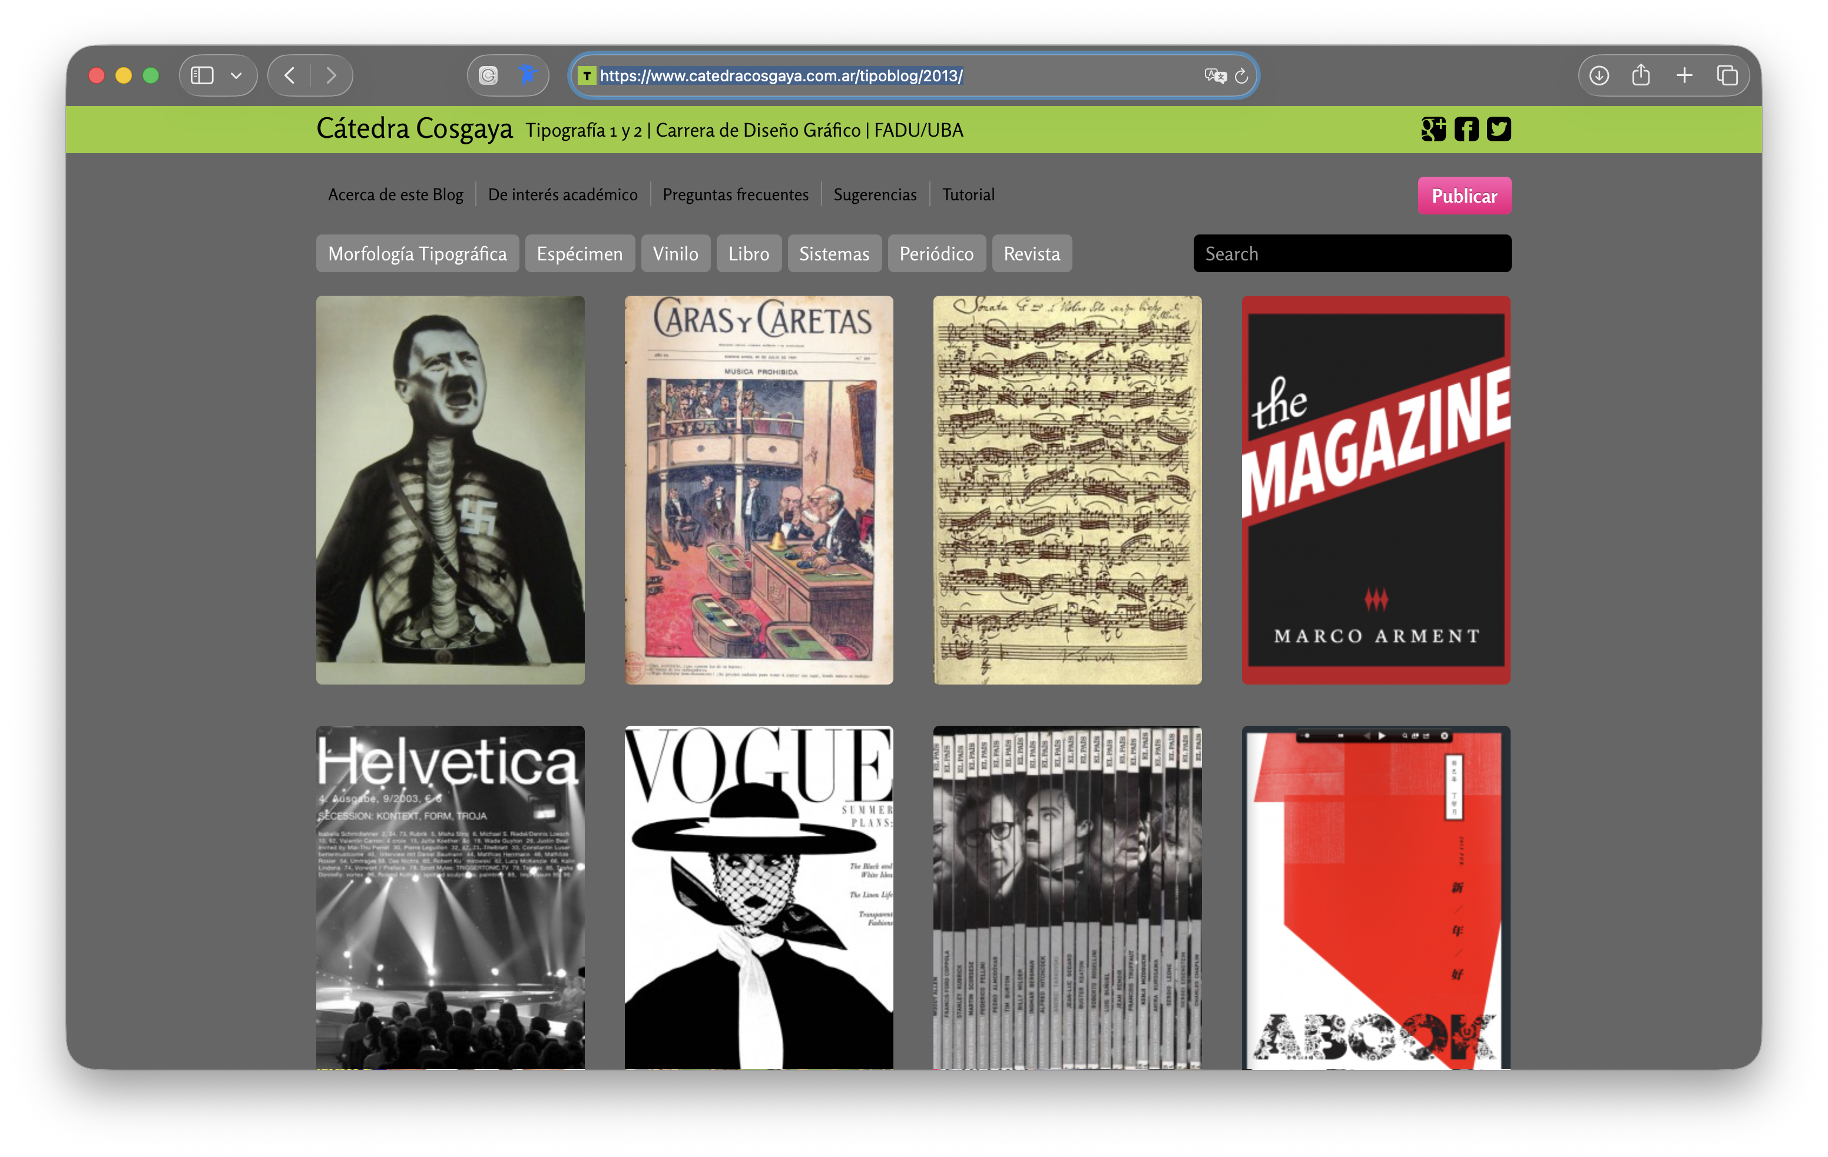
Task: Reload the current page
Action: (x=1242, y=76)
